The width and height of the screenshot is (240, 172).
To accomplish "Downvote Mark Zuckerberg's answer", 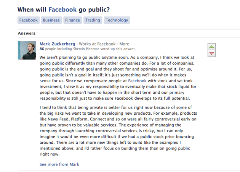I will coord(211,54).
